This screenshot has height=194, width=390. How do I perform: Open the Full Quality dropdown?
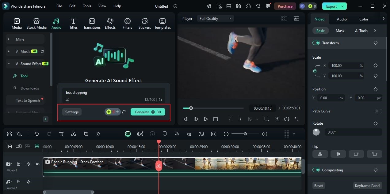pos(215,19)
